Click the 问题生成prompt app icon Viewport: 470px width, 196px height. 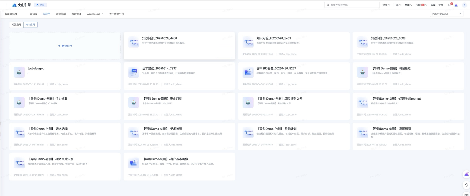pyautogui.click(x=362, y=102)
